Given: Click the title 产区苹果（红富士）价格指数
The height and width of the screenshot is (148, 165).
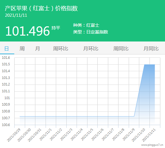Looking at the screenshot, I should [41, 8].
